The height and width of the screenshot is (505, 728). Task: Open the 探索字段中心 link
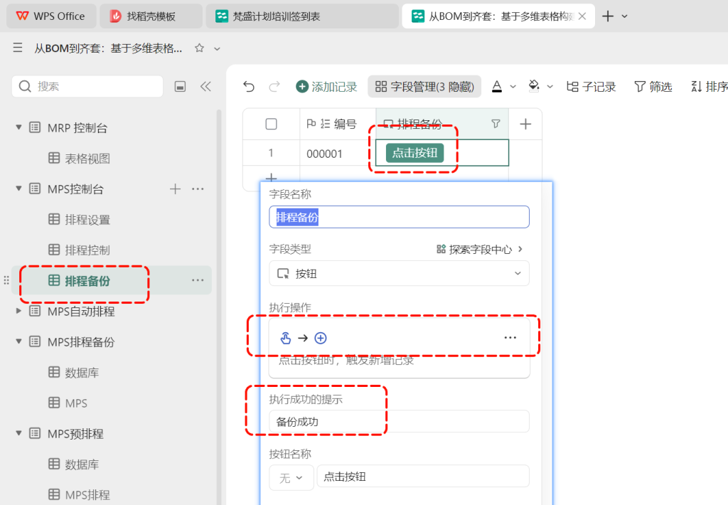point(480,249)
